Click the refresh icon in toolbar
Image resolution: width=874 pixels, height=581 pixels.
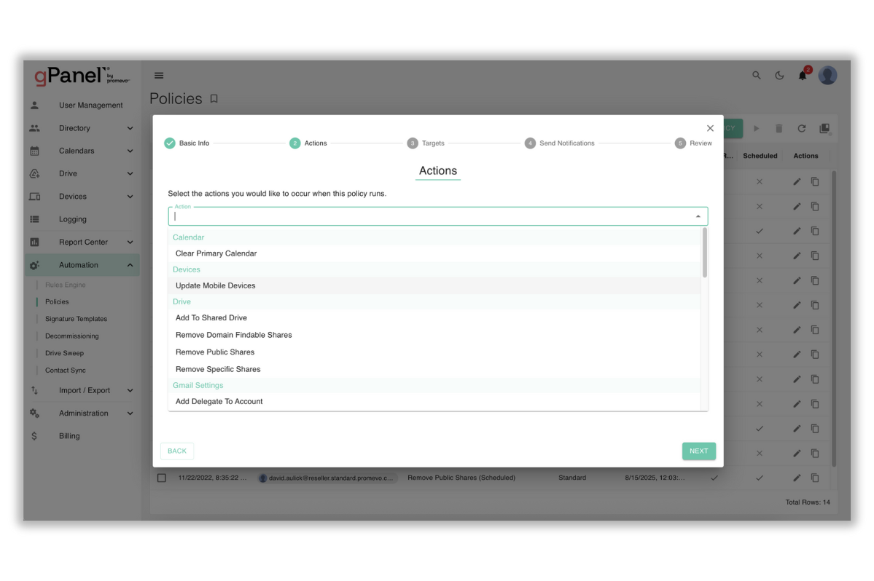coord(802,129)
